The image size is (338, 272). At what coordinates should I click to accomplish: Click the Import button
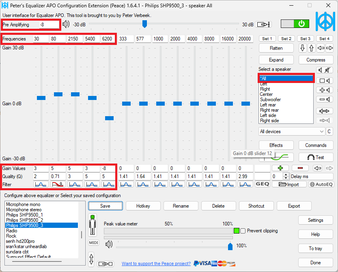(289, 184)
